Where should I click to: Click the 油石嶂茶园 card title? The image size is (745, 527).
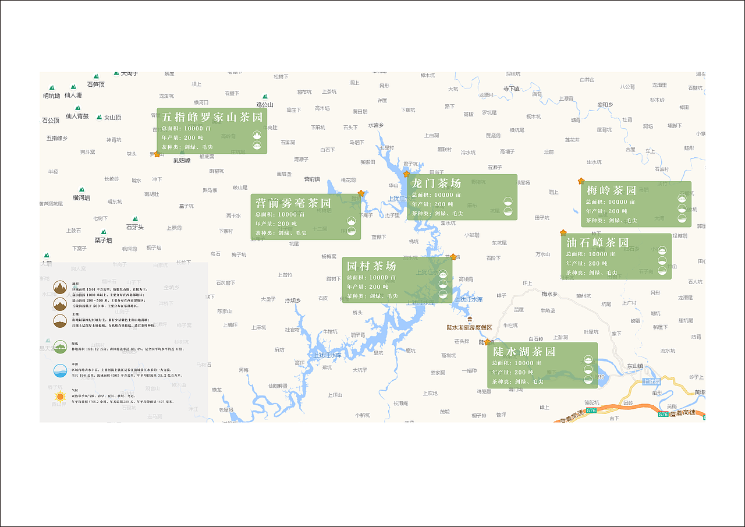[598, 242]
